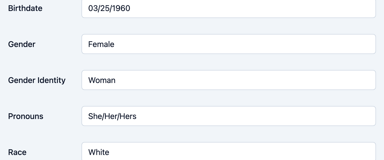Select the Gender input field
The width and height of the screenshot is (384, 160).
[228, 44]
